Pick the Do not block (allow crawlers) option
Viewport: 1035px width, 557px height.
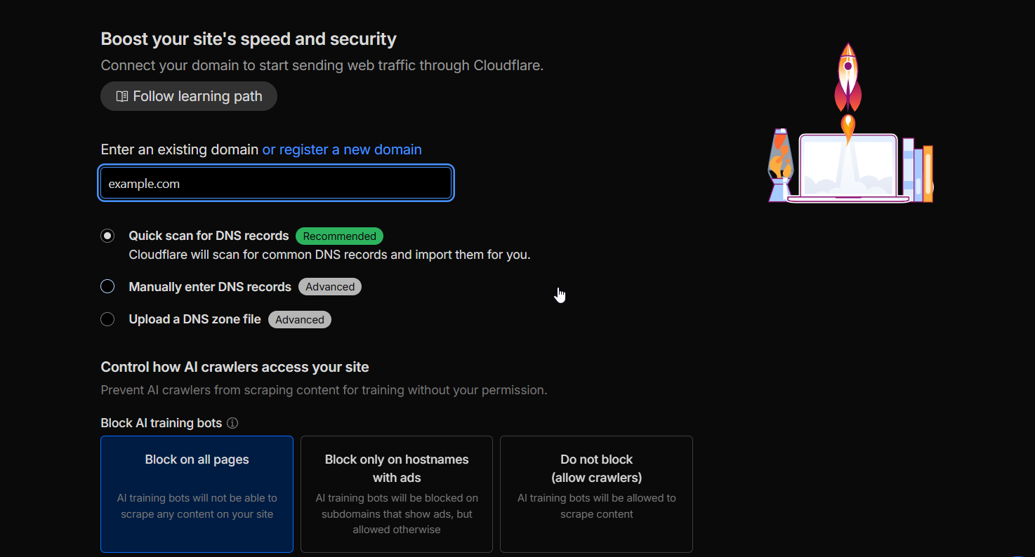tap(596, 494)
